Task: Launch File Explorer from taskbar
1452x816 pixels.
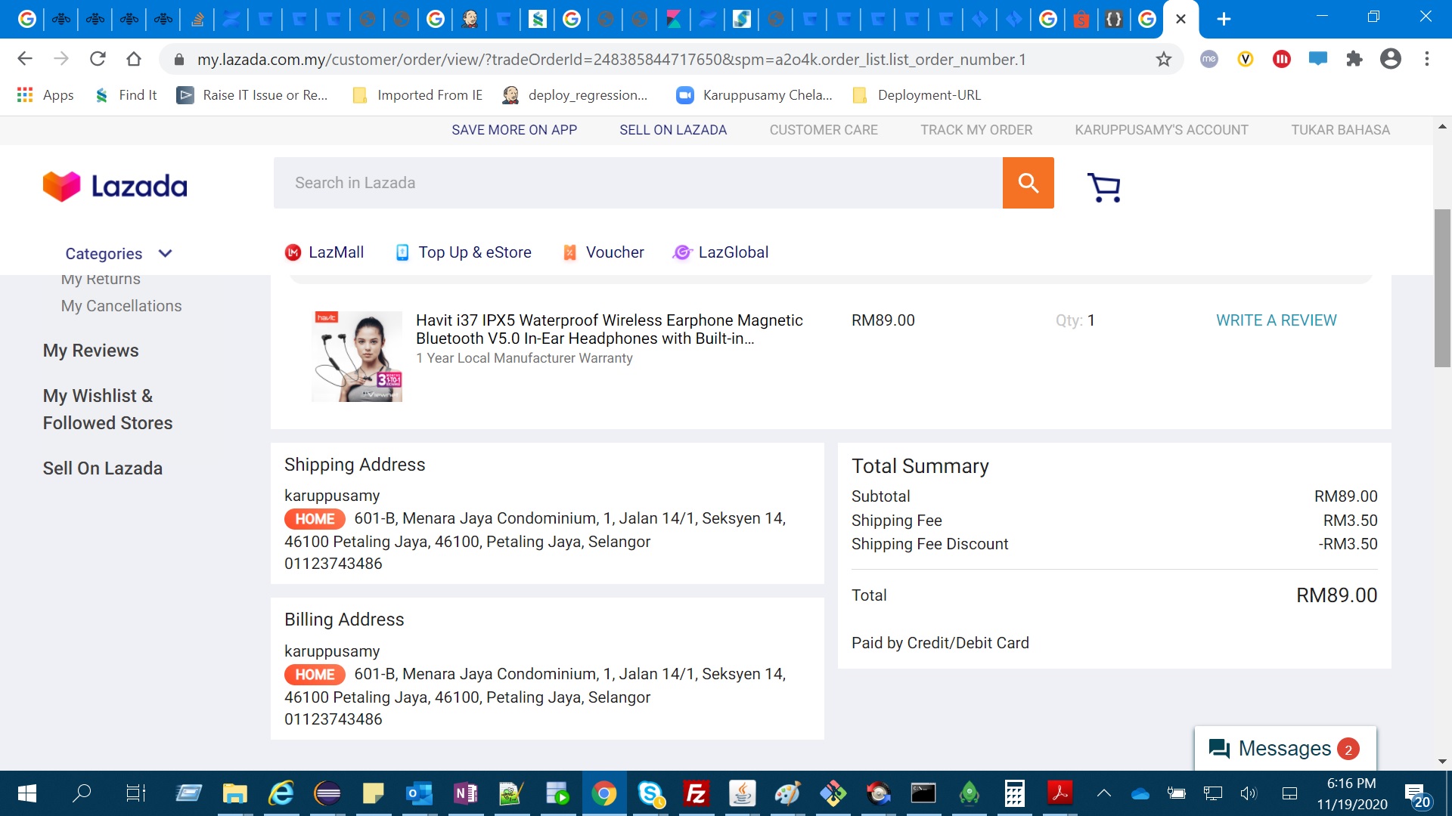Action: point(235,793)
